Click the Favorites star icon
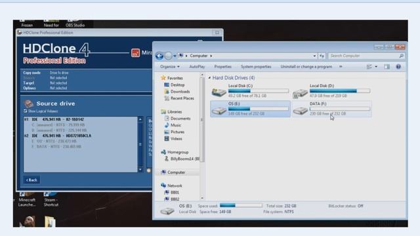This screenshot has width=420, height=236. pyautogui.click(x=163, y=78)
